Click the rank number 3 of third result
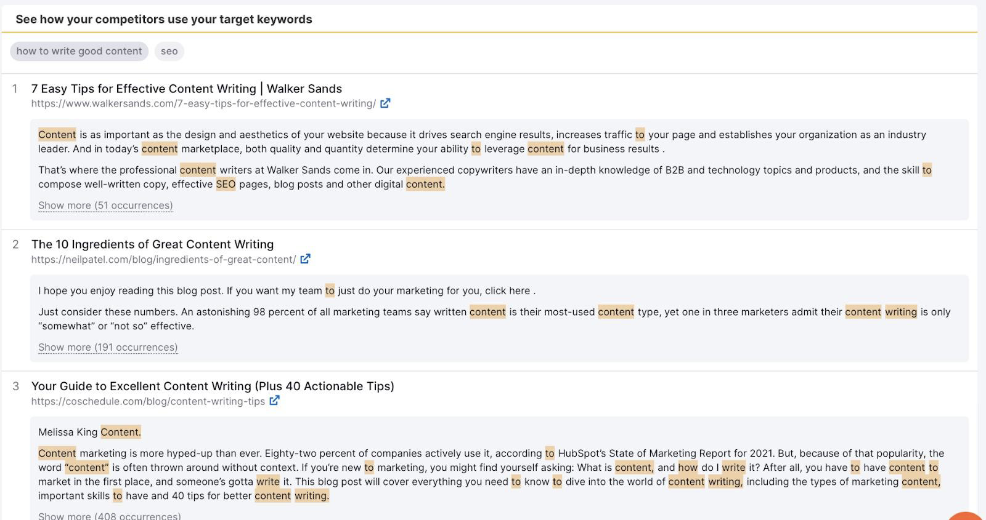The image size is (986, 520). point(15,386)
